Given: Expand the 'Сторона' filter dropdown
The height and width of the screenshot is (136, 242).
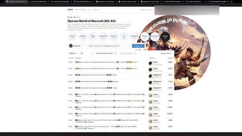Looking at the screenshot, I should pyautogui.click(x=73, y=53).
